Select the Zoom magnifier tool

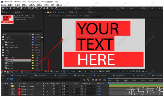click(x=14, y=8)
